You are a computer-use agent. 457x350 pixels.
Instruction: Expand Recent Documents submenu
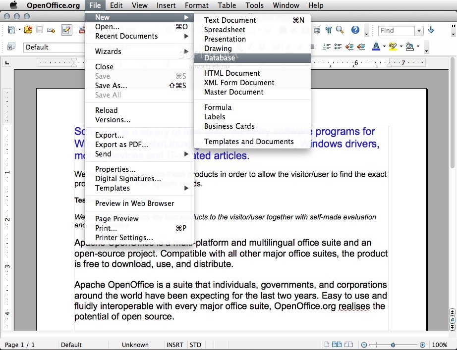click(x=139, y=36)
